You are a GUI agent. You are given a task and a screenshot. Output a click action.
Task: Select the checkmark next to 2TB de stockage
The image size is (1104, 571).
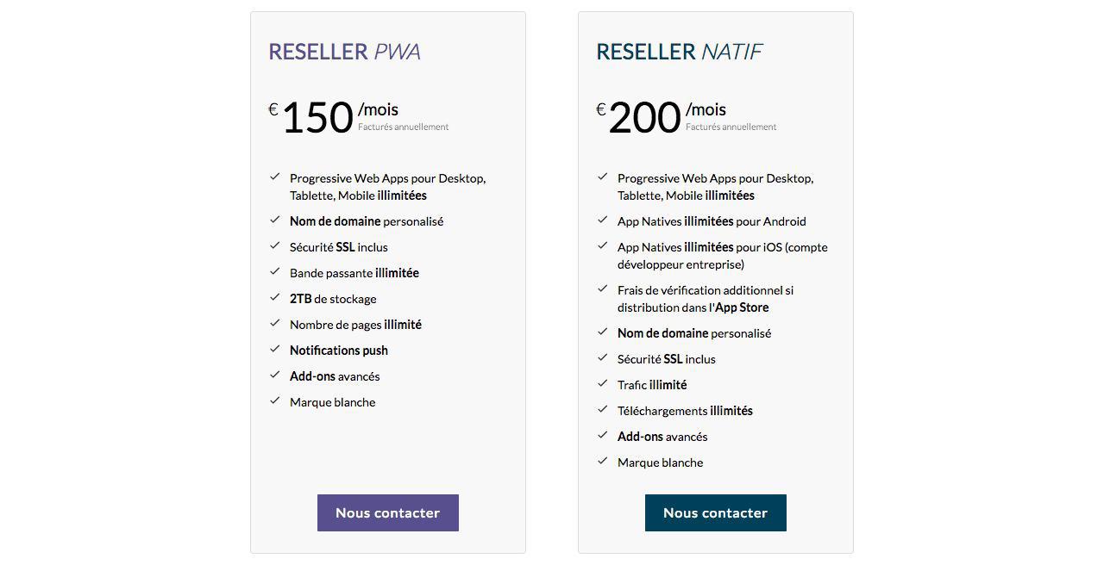(275, 297)
